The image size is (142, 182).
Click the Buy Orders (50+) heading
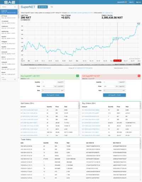coord(89,103)
